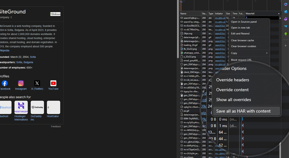
Task: Choose Open in Sources panel
Action: tap(244, 22)
